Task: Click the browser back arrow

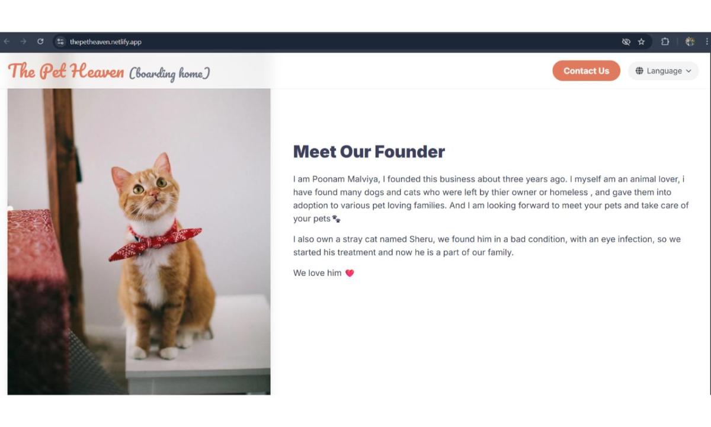Action: (7, 41)
